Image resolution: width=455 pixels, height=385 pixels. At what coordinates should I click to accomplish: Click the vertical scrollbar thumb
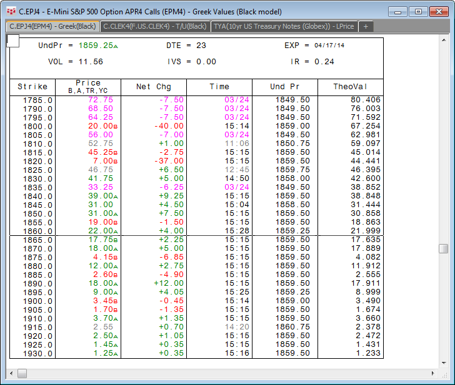(443, 248)
